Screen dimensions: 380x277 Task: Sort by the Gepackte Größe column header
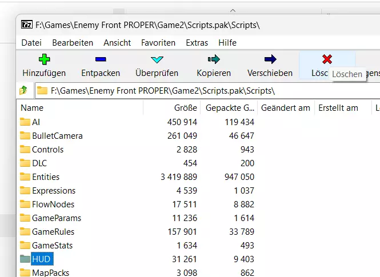tap(229, 108)
